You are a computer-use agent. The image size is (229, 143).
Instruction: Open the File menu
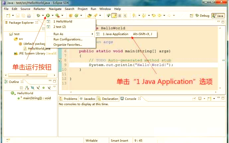[6, 9]
